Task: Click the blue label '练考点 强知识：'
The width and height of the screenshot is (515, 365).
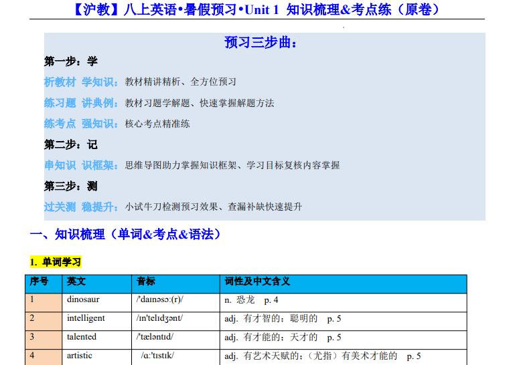Action: (x=81, y=124)
